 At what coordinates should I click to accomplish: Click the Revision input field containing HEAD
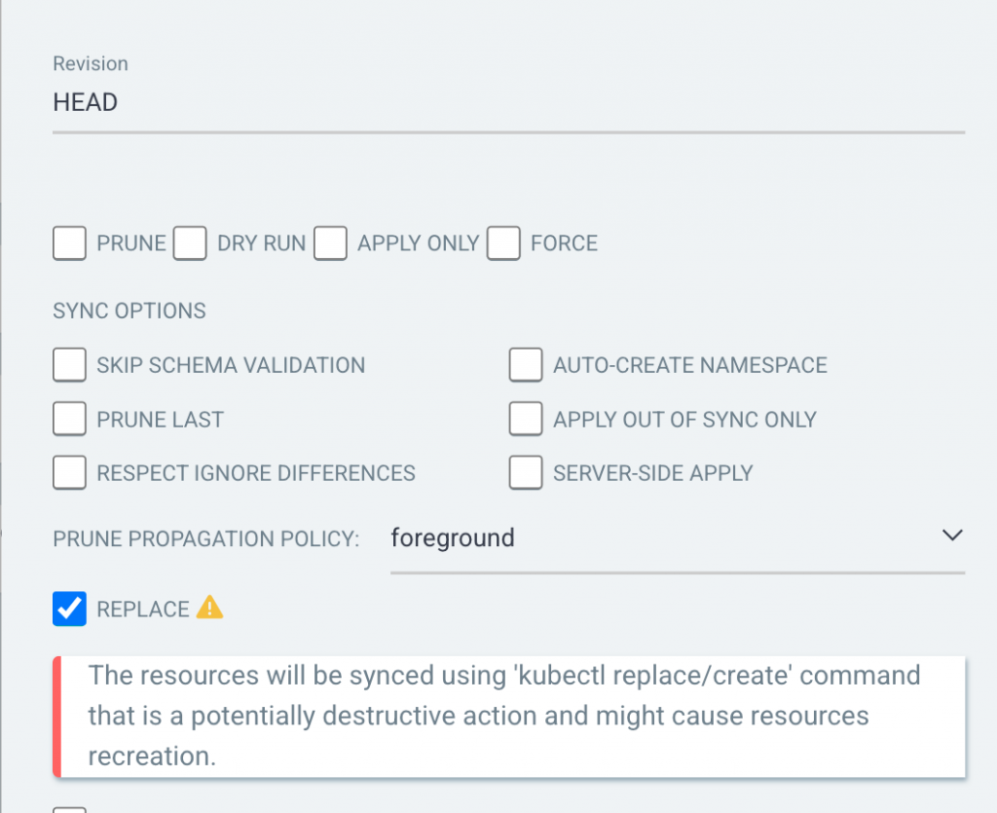tap(508, 103)
